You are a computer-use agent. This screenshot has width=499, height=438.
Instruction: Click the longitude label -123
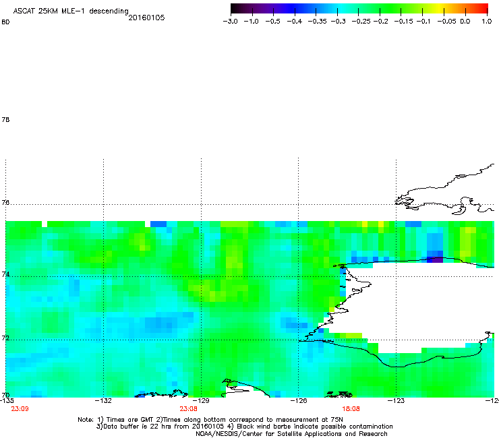[x=396, y=400]
